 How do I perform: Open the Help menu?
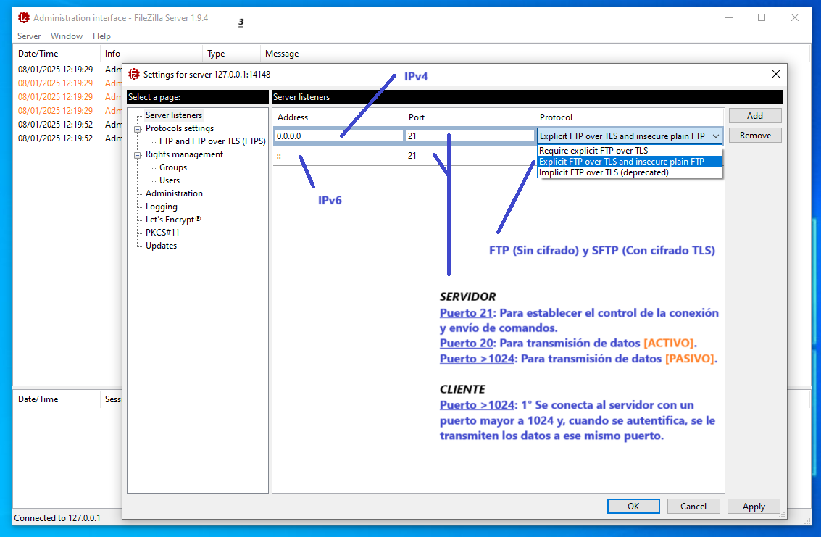101,36
